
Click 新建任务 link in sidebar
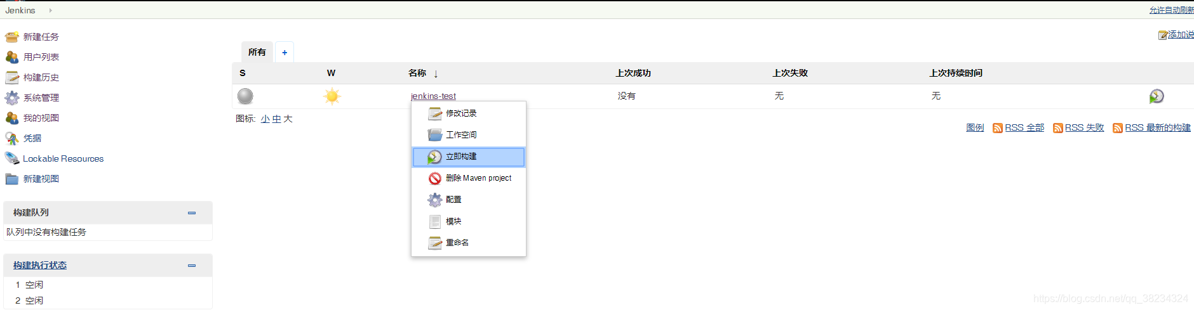click(41, 37)
